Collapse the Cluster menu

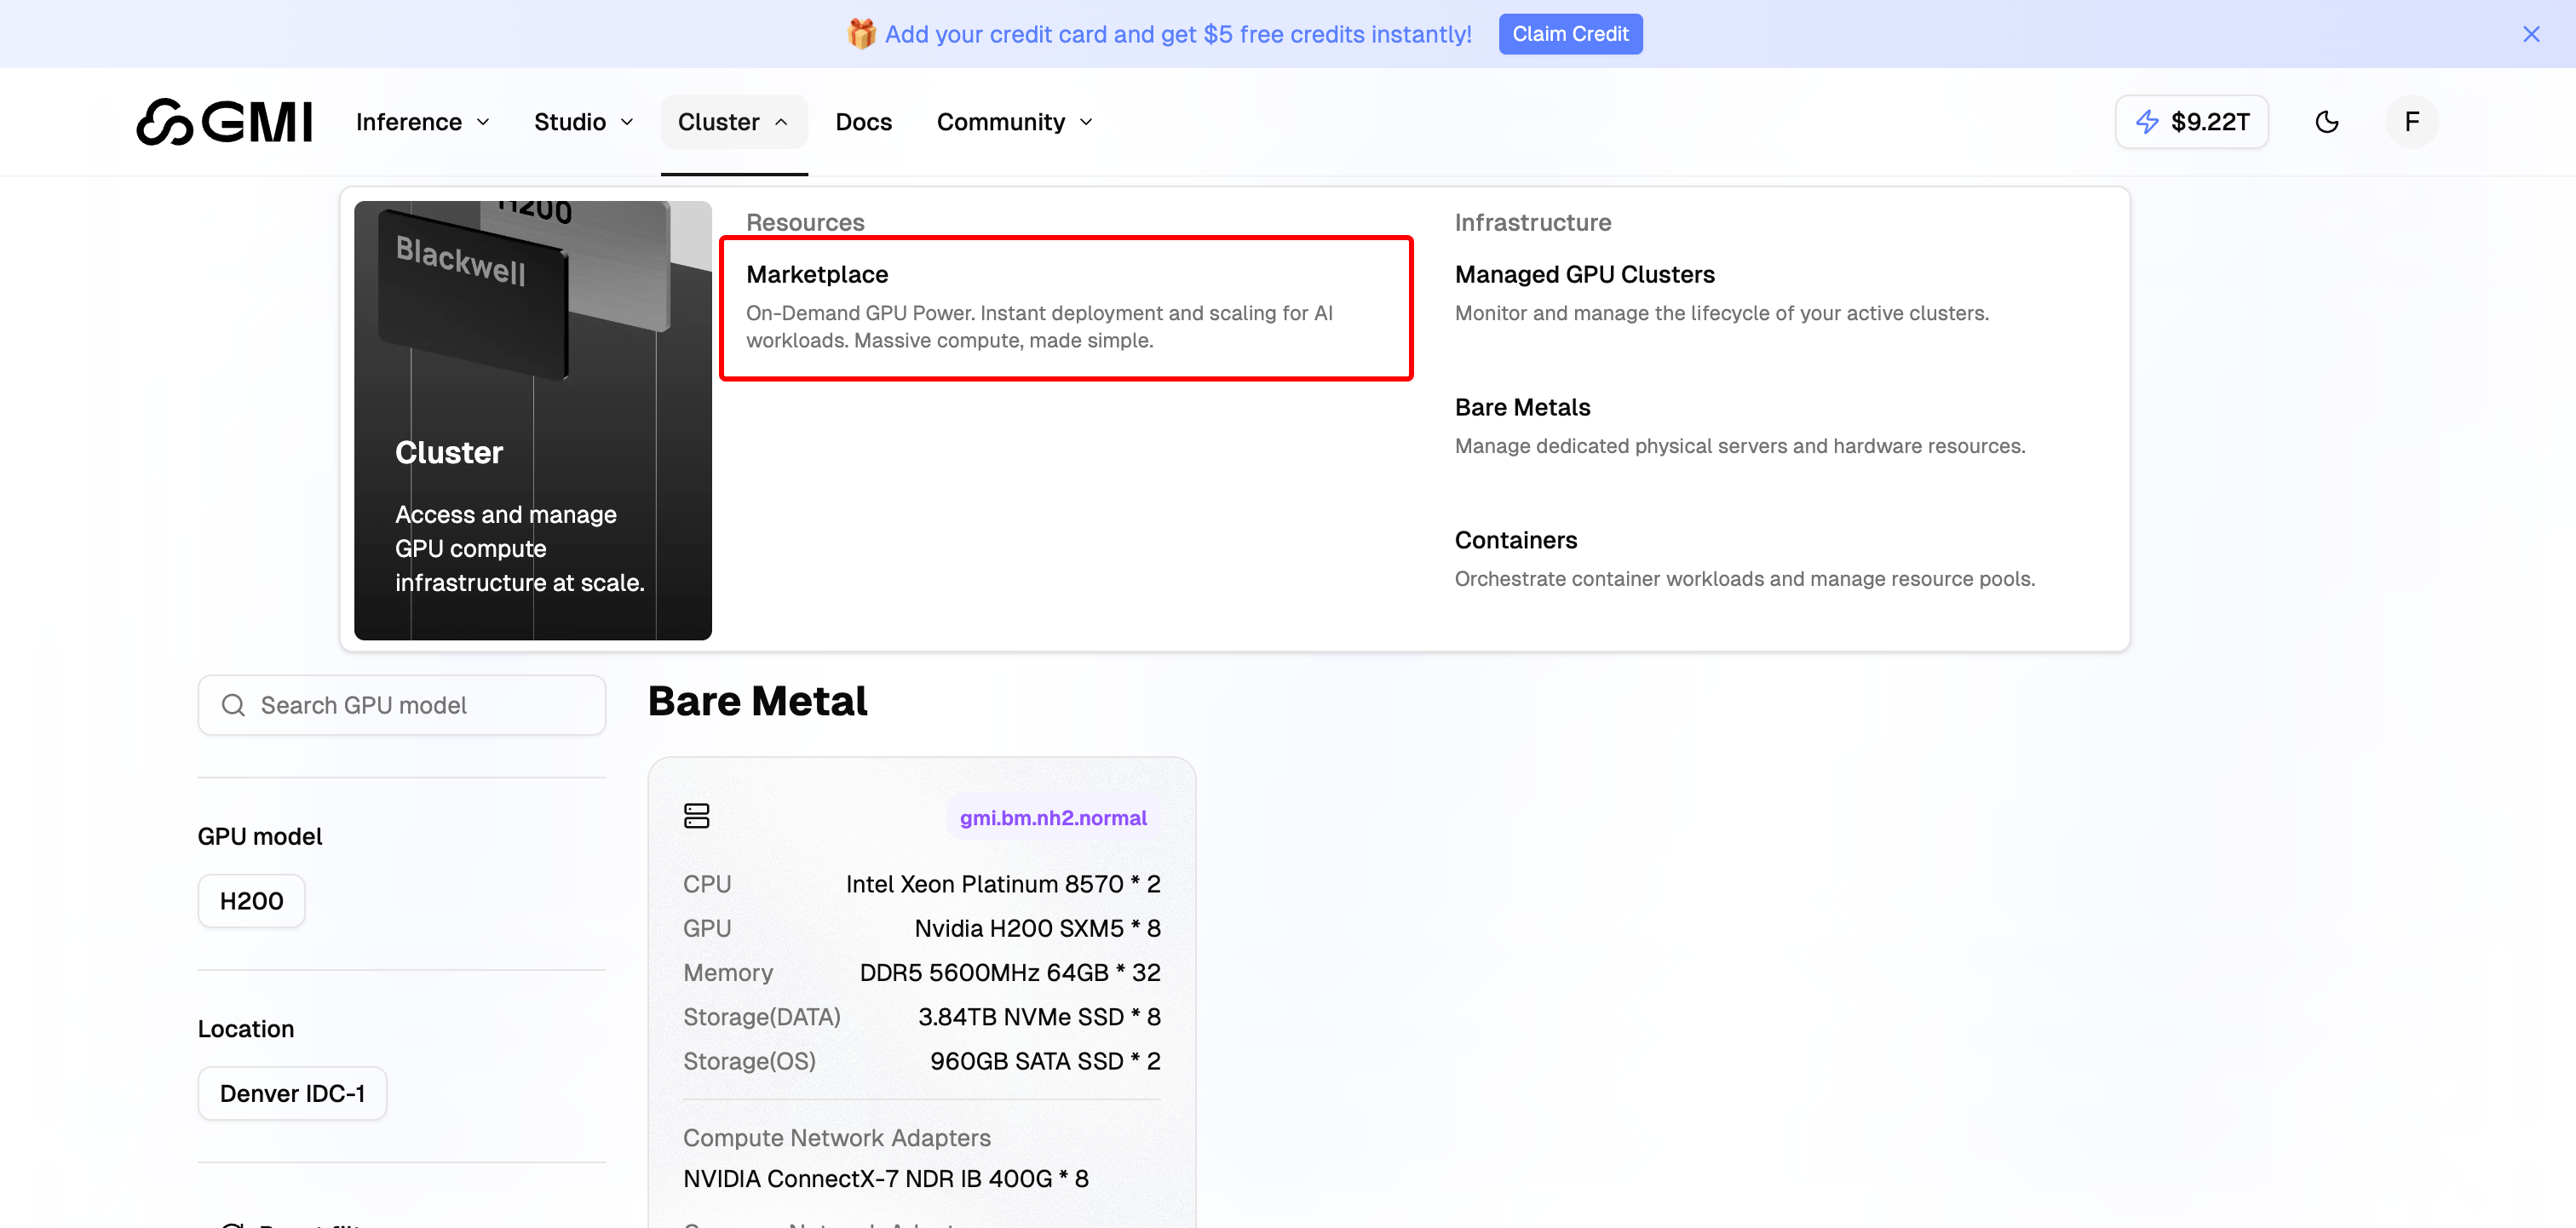coord(733,121)
